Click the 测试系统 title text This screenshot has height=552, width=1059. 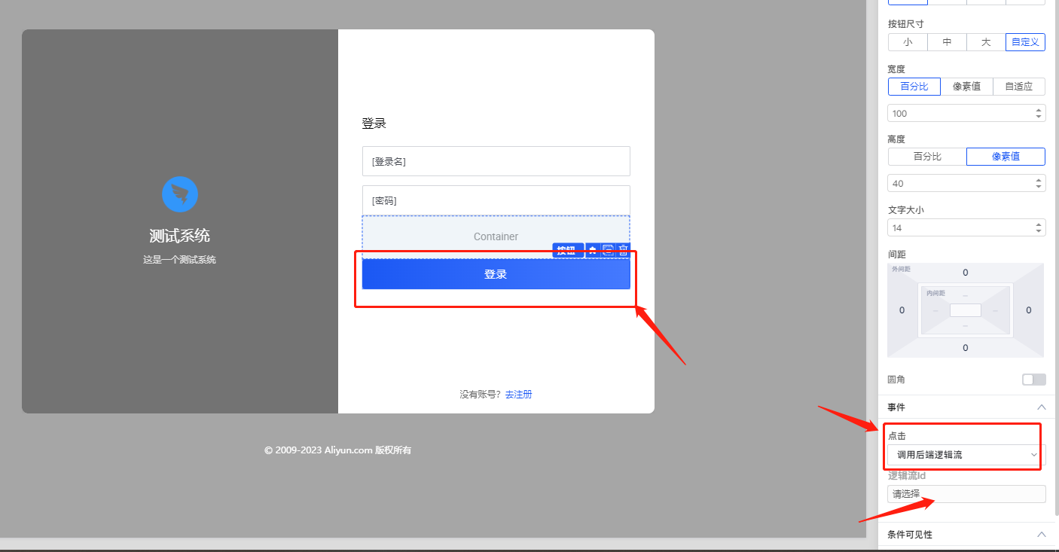point(179,236)
